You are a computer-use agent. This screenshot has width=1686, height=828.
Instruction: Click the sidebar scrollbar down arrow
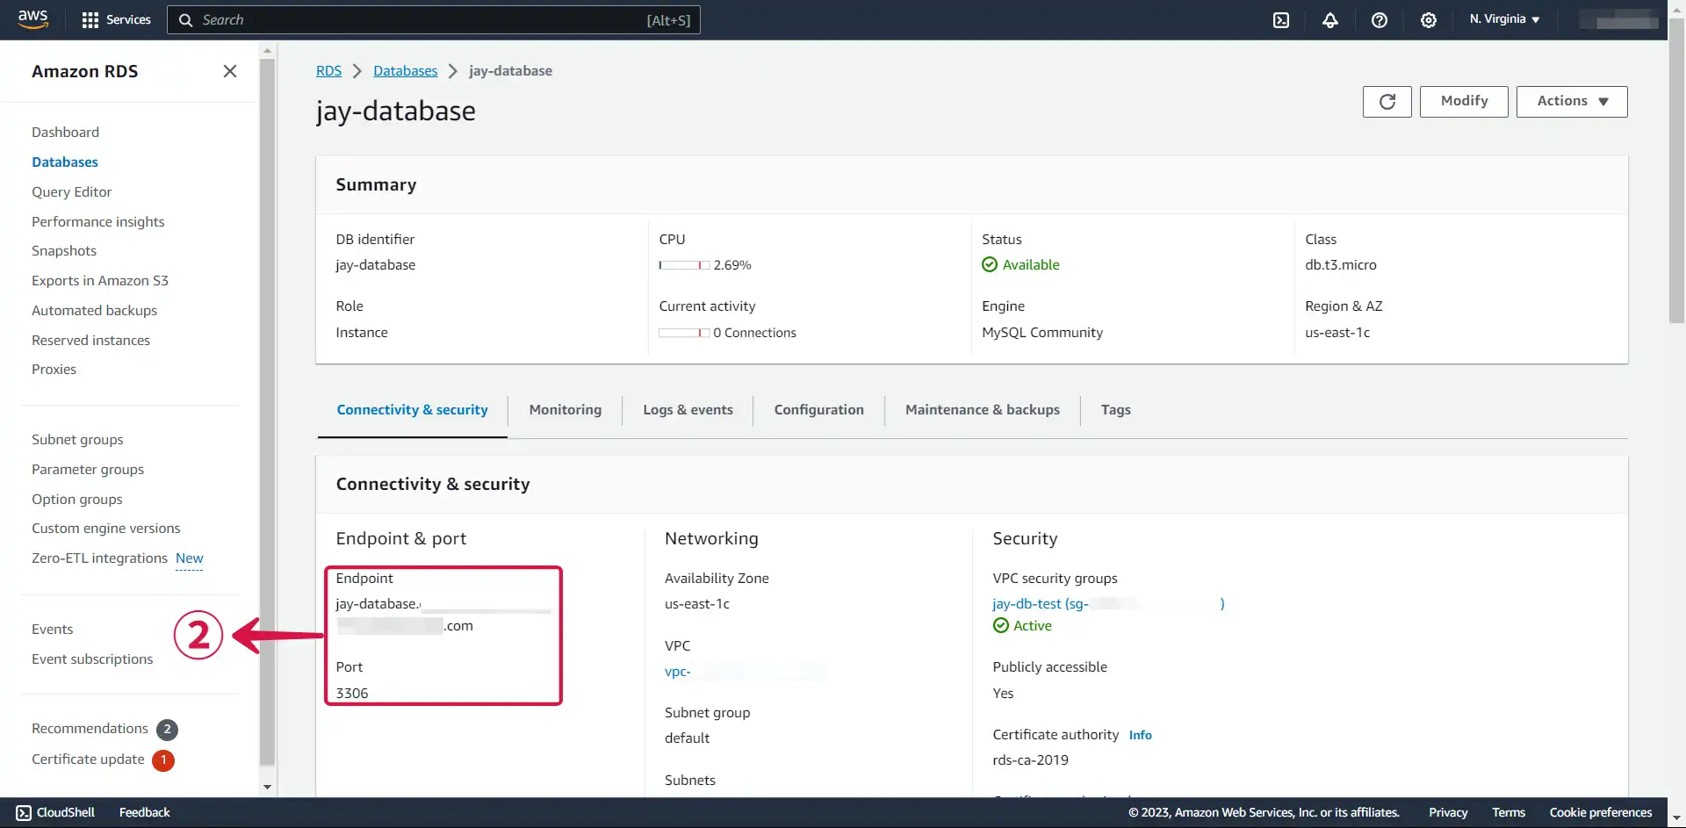[268, 788]
